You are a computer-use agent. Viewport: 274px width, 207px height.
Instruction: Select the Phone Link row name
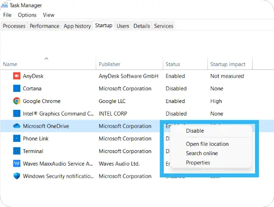click(x=35, y=138)
